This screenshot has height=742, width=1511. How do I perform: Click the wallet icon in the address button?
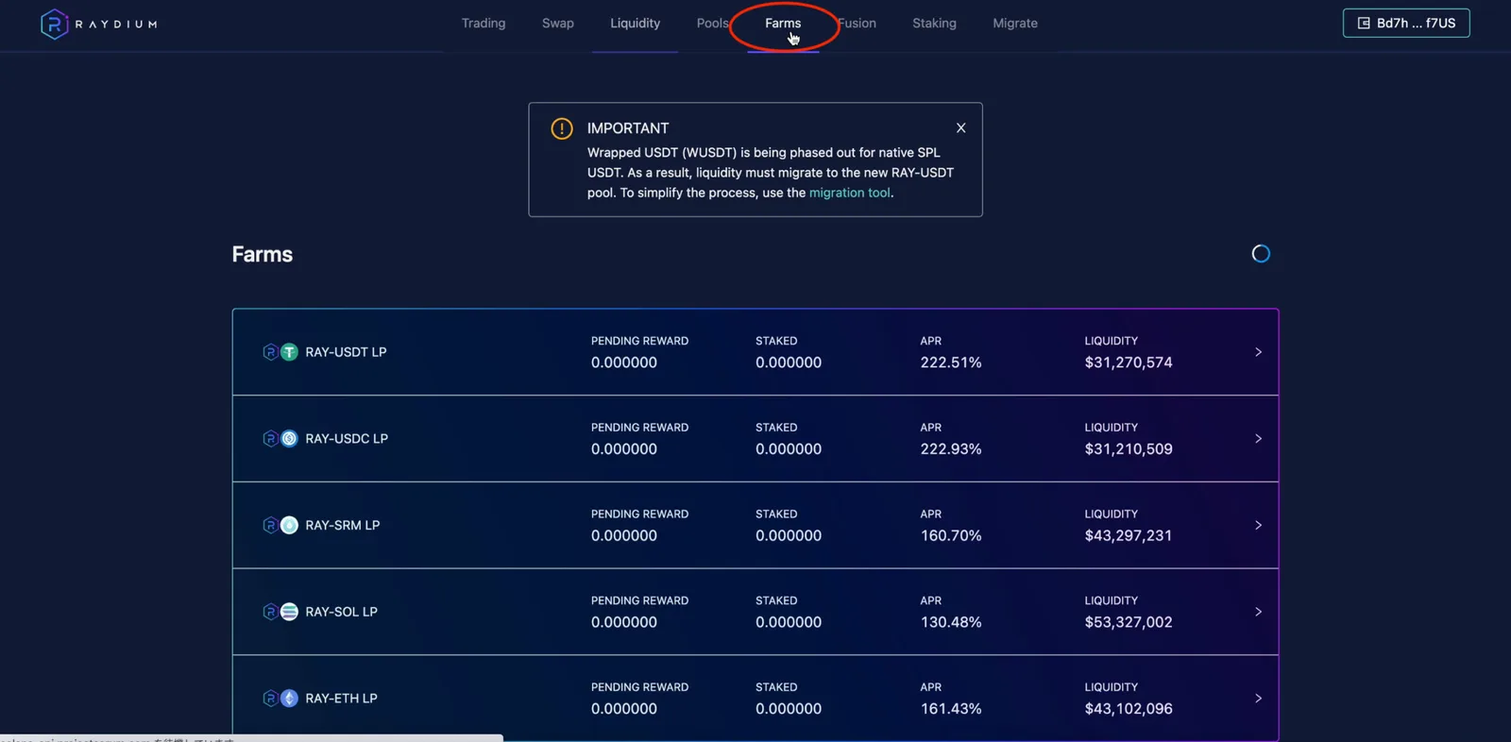1364,23
